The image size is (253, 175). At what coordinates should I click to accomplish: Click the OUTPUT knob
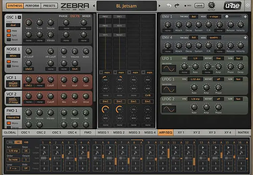pos(212,5)
